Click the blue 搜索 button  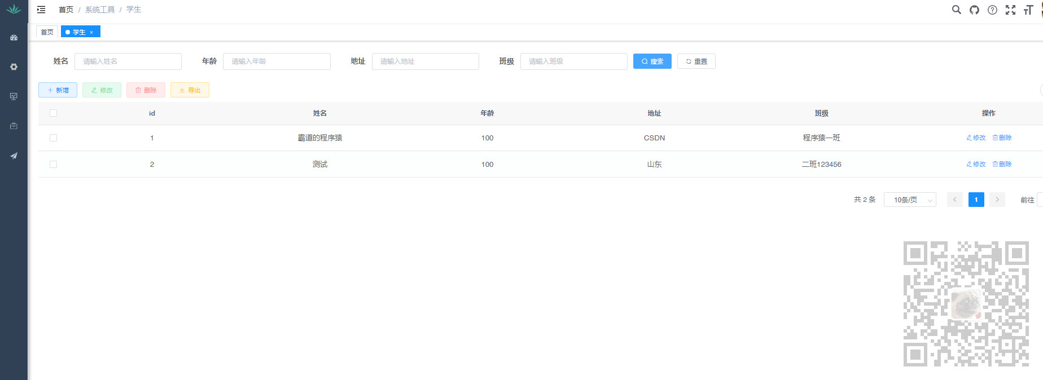click(652, 61)
